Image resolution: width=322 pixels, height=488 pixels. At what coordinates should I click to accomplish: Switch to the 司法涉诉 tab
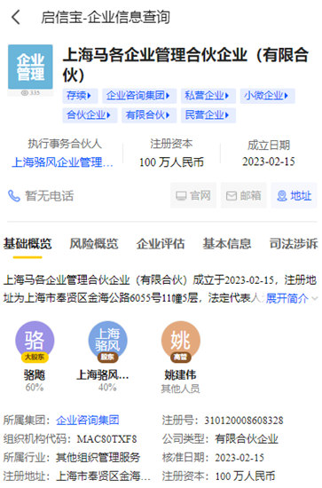[294, 244]
